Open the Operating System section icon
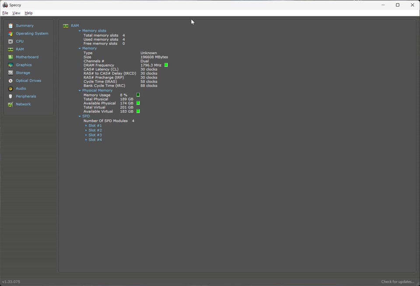The width and height of the screenshot is (420, 286). (10, 34)
